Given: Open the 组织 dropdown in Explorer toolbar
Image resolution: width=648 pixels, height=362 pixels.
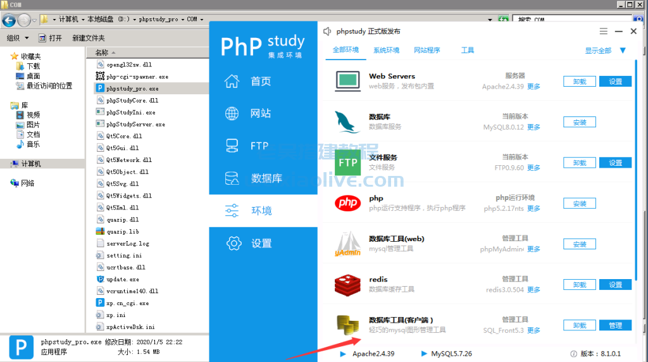Looking at the screenshot, I should click(18, 38).
